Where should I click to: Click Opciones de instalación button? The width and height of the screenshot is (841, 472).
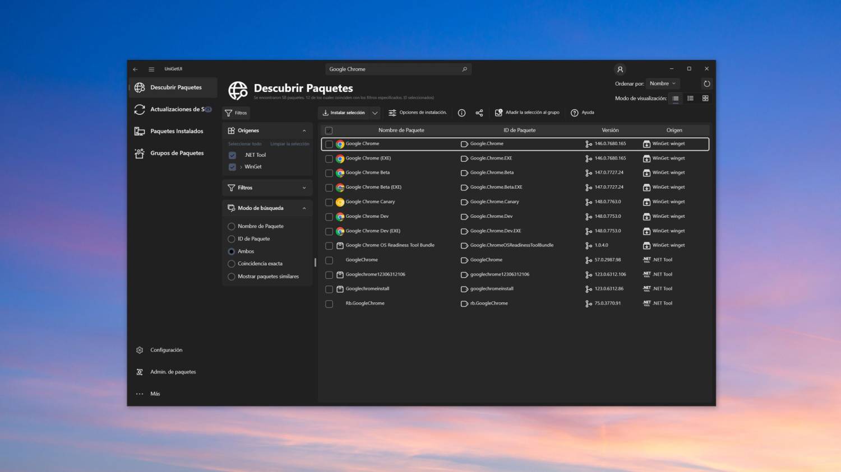pyautogui.click(x=418, y=113)
